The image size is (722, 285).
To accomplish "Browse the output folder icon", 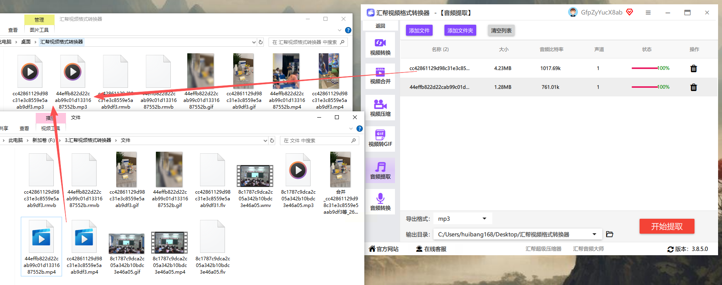I will point(609,234).
